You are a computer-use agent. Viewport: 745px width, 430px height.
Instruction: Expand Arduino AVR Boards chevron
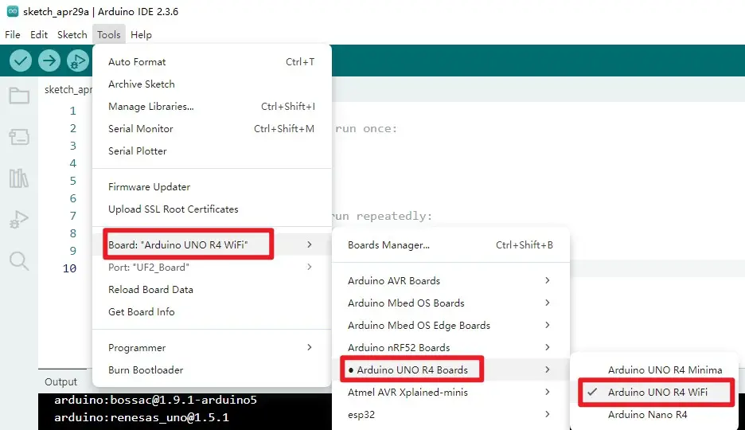(548, 281)
